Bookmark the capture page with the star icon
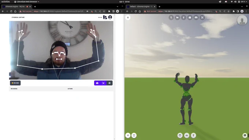This screenshot has height=140, width=249. [104, 11]
